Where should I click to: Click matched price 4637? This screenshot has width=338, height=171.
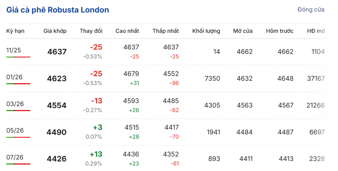pyautogui.click(x=57, y=52)
